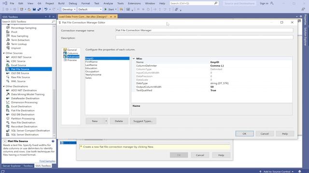Choose the Excel Destination icon
Screen dimensions: 309x173
(x=8, y=106)
